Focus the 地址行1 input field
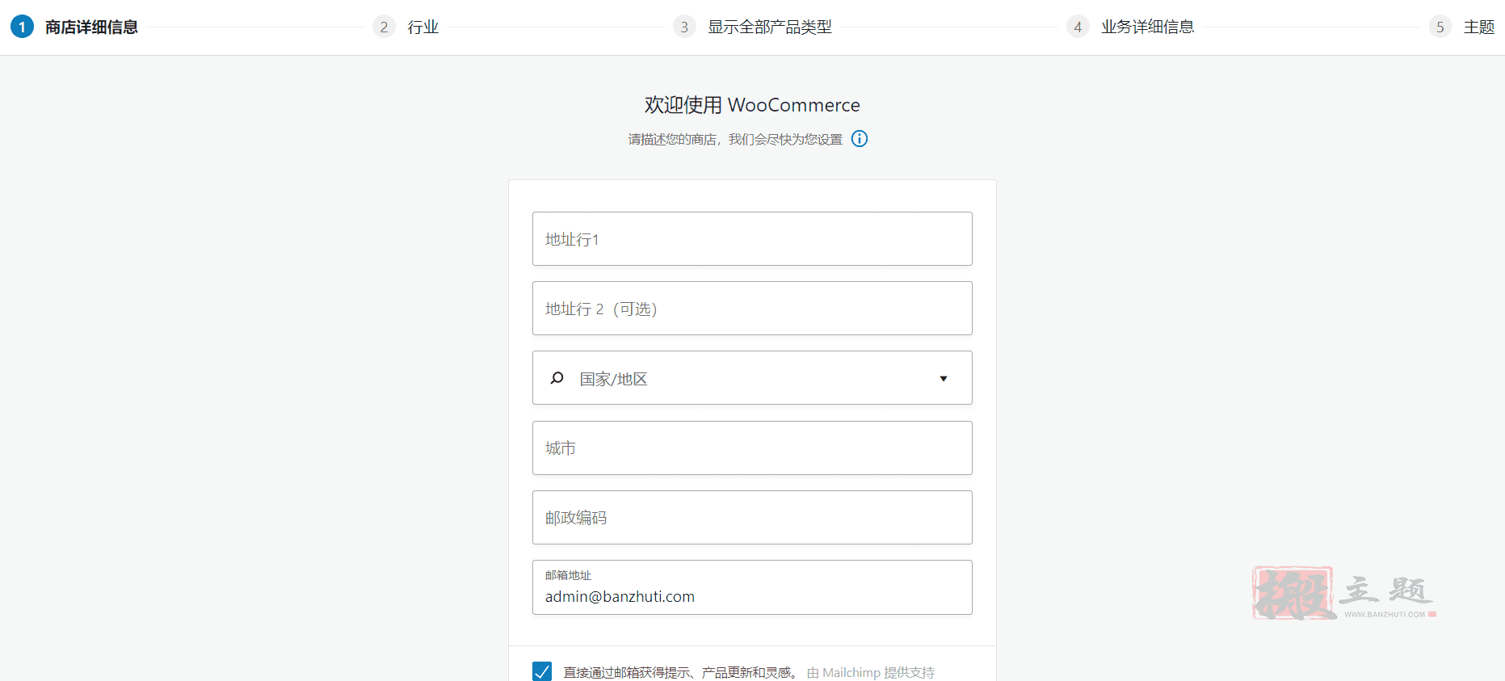 [752, 238]
